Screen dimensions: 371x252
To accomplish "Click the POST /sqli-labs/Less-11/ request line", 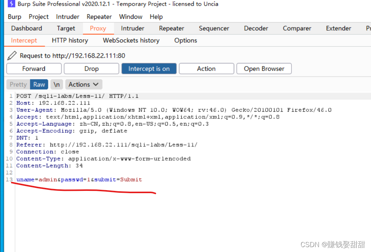I will [77, 96].
